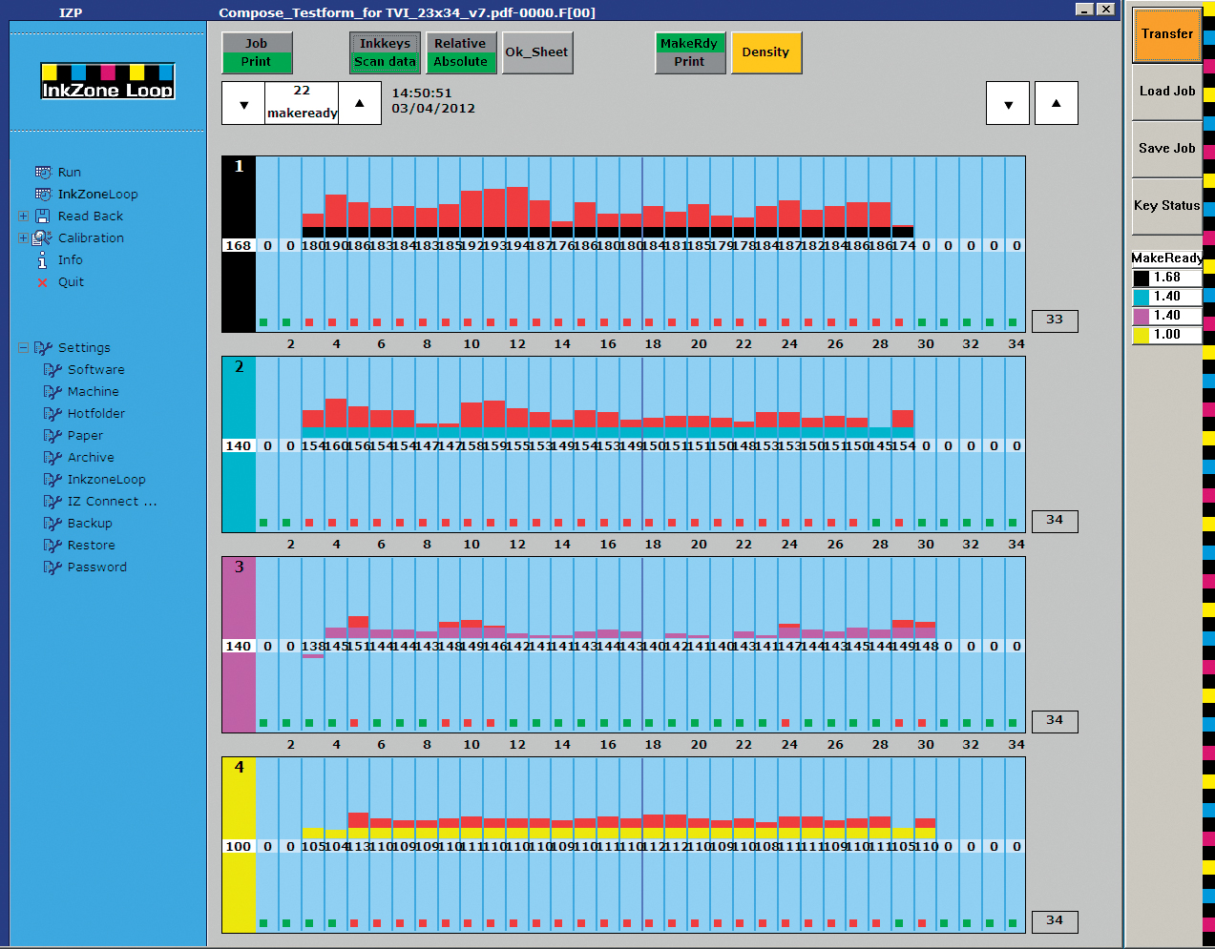
Task: Expand the Calibration tree node
Action: coord(23,238)
